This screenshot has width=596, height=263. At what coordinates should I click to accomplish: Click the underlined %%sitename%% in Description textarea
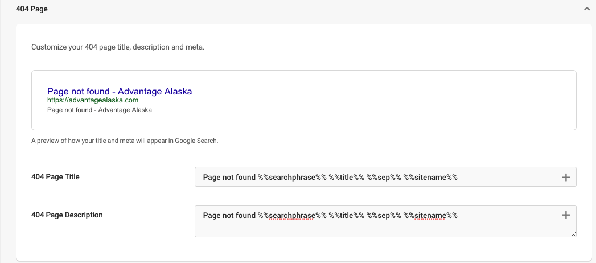430,216
